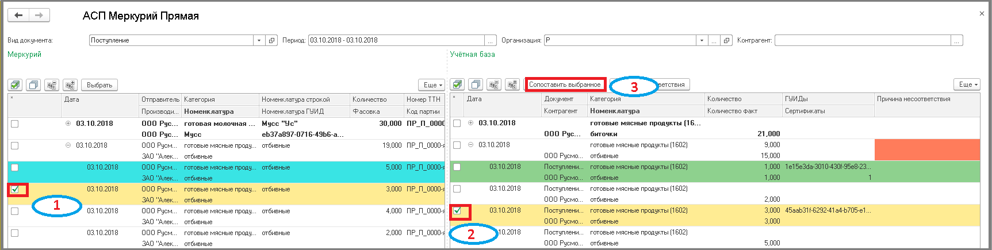
Task: Click into the Период date range field
Action: [x=397, y=40]
